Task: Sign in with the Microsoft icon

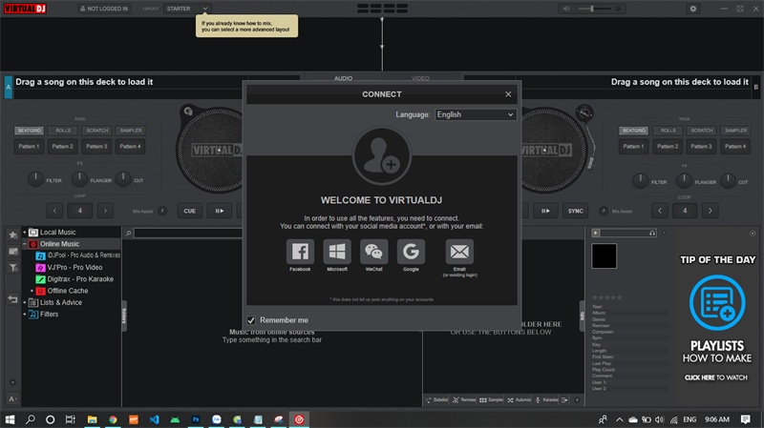Action: tap(336, 252)
